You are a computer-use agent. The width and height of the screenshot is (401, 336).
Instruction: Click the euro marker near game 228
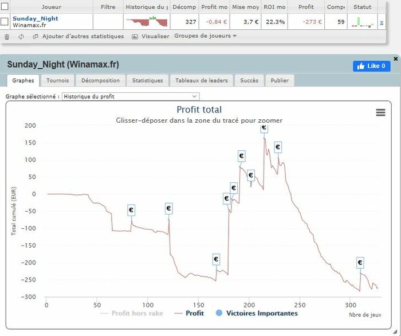[x=278, y=147]
